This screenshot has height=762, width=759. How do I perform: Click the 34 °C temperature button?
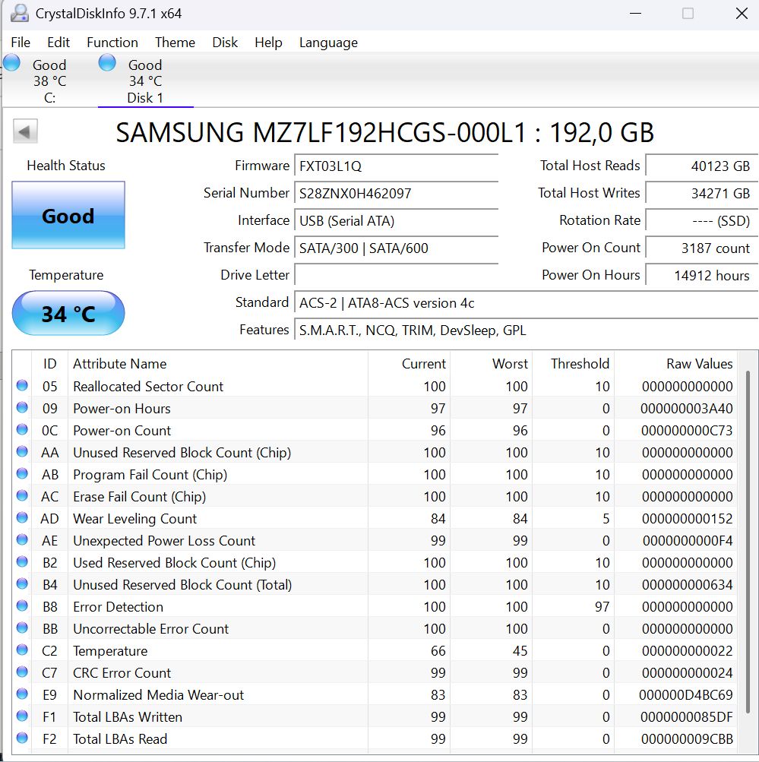click(68, 313)
